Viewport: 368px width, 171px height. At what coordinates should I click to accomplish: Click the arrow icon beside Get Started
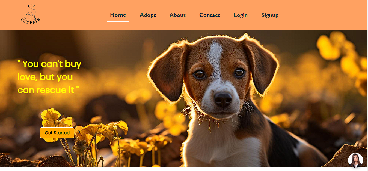[79, 132]
